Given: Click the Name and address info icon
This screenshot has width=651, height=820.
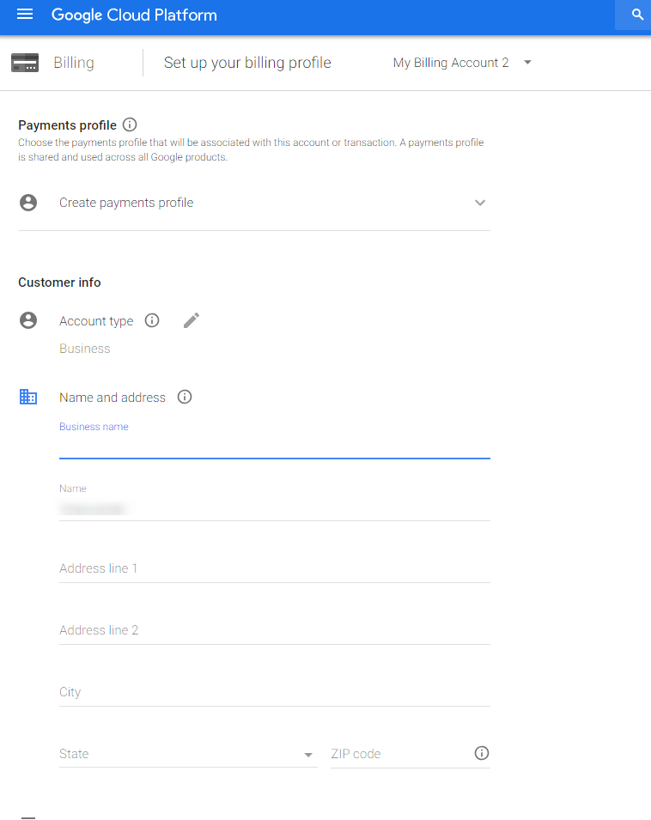Looking at the screenshot, I should click(x=185, y=397).
